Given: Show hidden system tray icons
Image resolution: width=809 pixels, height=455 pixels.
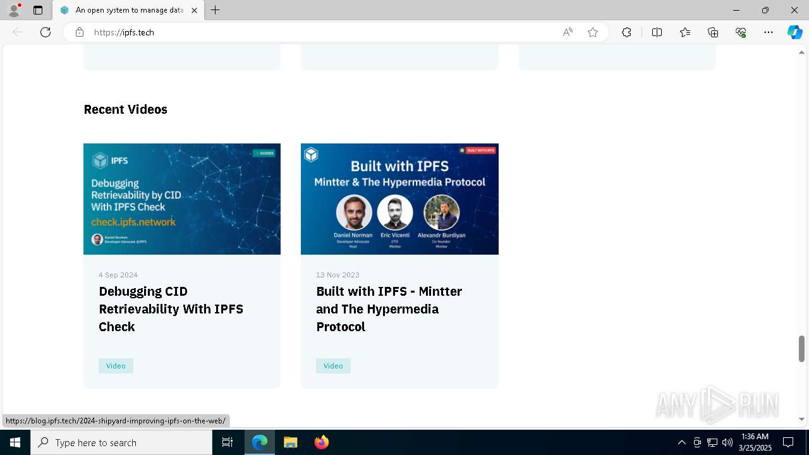Looking at the screenshot, I should click(681, 442).
